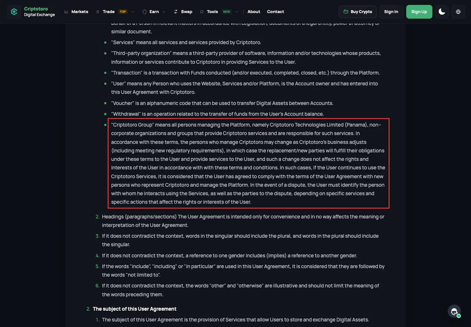The width and height of the screenshot is (471, 327).
Task: Click the Markets bar chart icon
Action: point(66,12)
